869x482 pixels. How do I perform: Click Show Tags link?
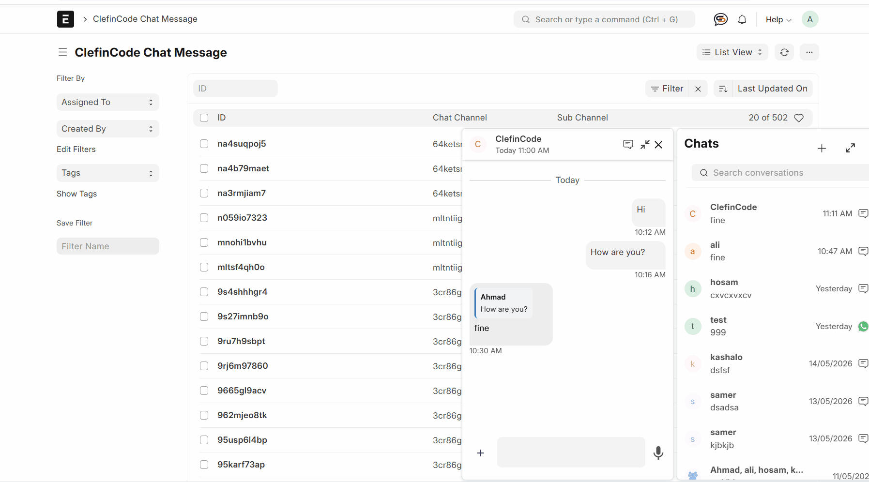point(76,194)
